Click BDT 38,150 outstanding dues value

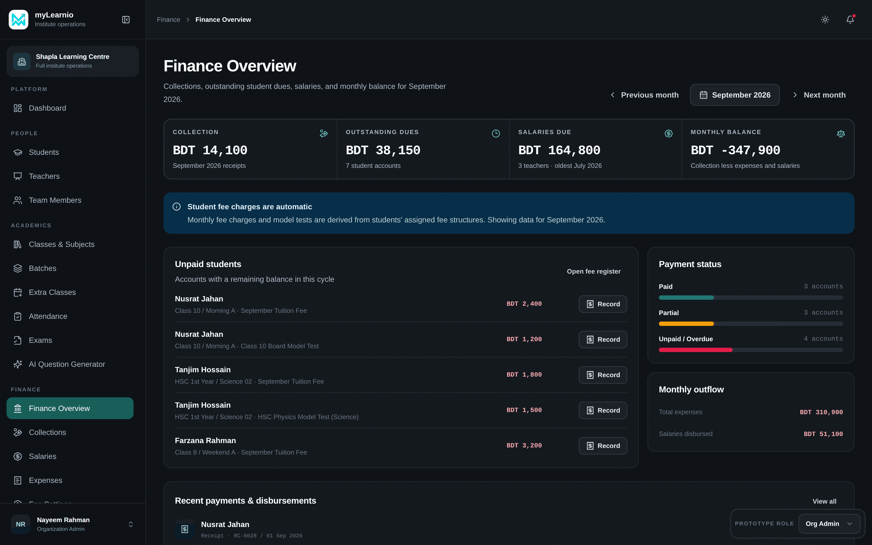(x=383, y=150)
